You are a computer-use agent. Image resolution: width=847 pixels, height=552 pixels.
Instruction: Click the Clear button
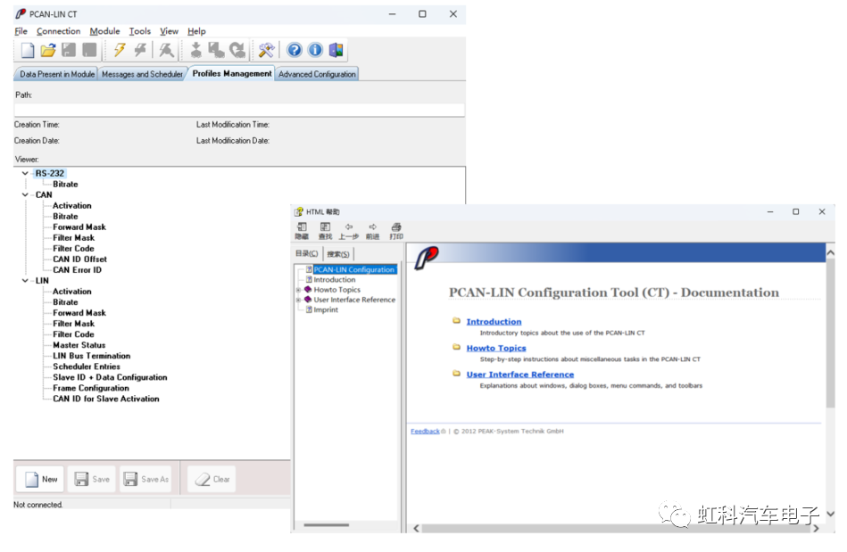212,479
